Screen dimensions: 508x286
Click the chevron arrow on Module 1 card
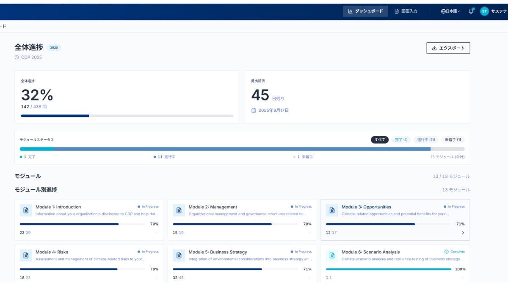point(156,233)
